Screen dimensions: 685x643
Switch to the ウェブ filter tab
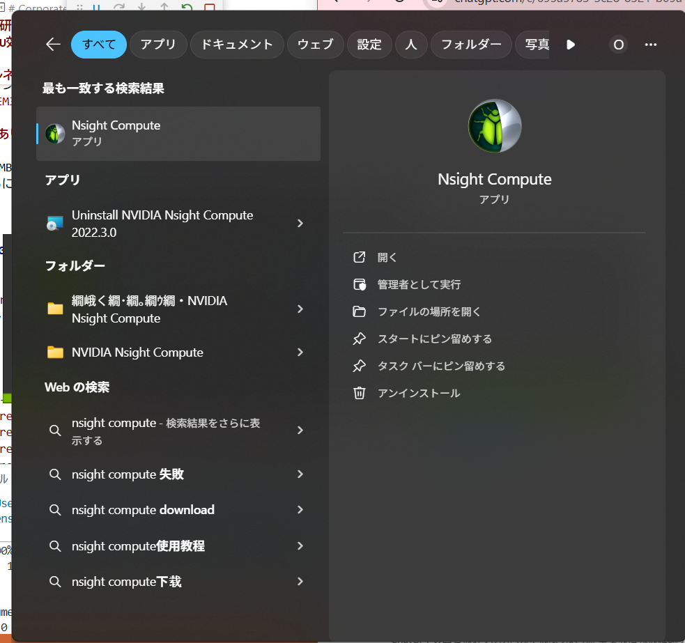(x=316, y=45)
